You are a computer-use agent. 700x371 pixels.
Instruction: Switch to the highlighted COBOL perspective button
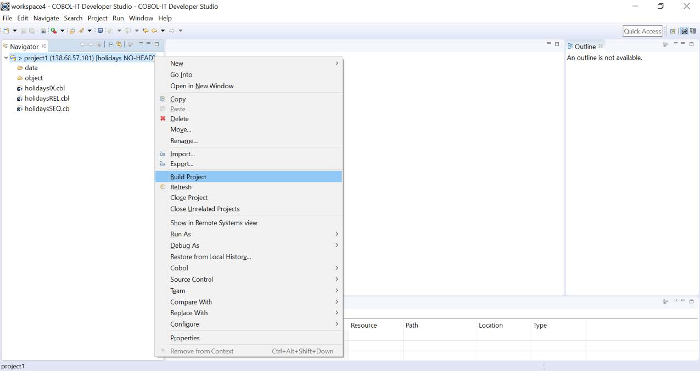tap(685, 31)
